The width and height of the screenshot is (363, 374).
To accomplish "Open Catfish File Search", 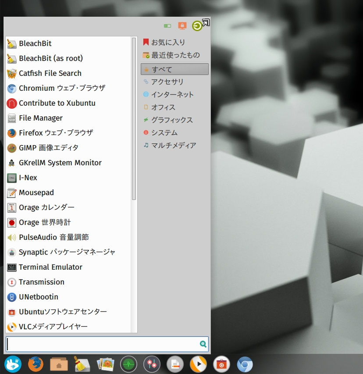I will pos(50,73).
